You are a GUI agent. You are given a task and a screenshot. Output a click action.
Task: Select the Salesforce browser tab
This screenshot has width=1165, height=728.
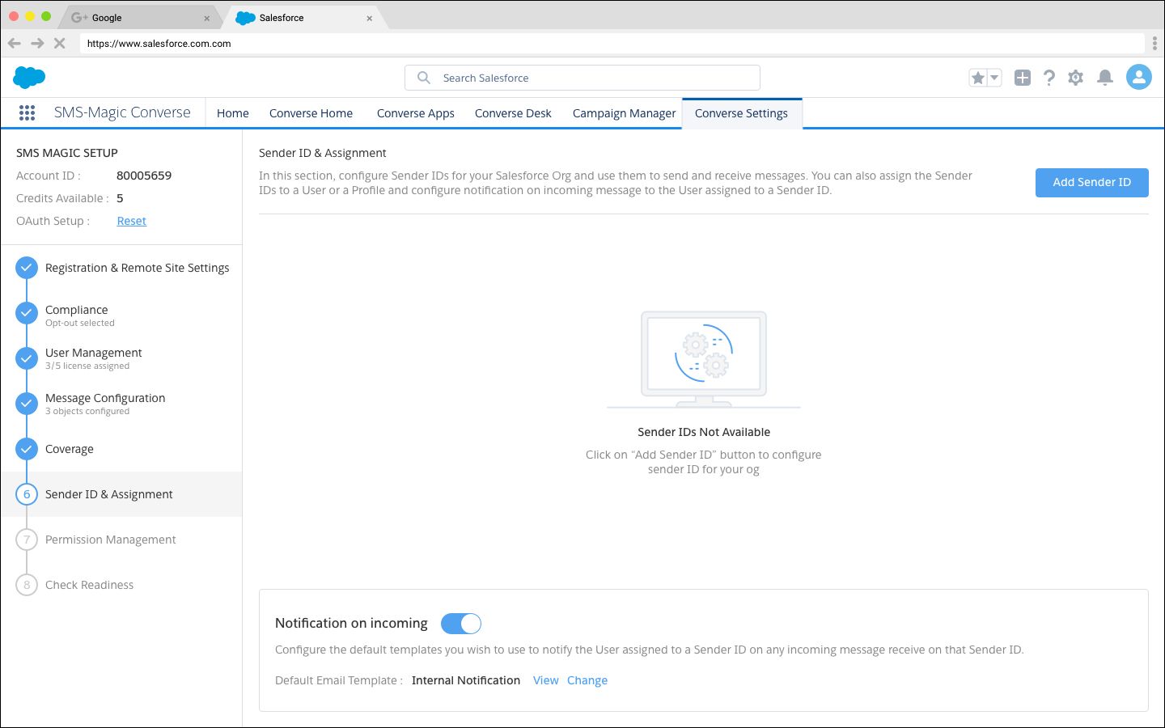click(303, 18)
